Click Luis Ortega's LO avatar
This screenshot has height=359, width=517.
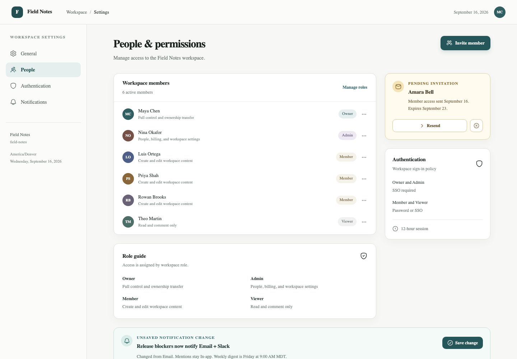click(128, 157)
